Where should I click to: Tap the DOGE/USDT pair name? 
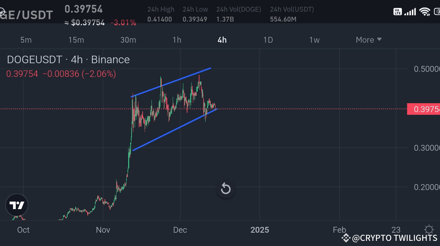click(26, 14)
